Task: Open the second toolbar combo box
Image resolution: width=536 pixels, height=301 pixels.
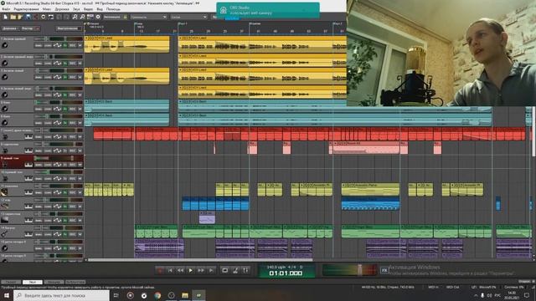Action: tap(188, 17)
